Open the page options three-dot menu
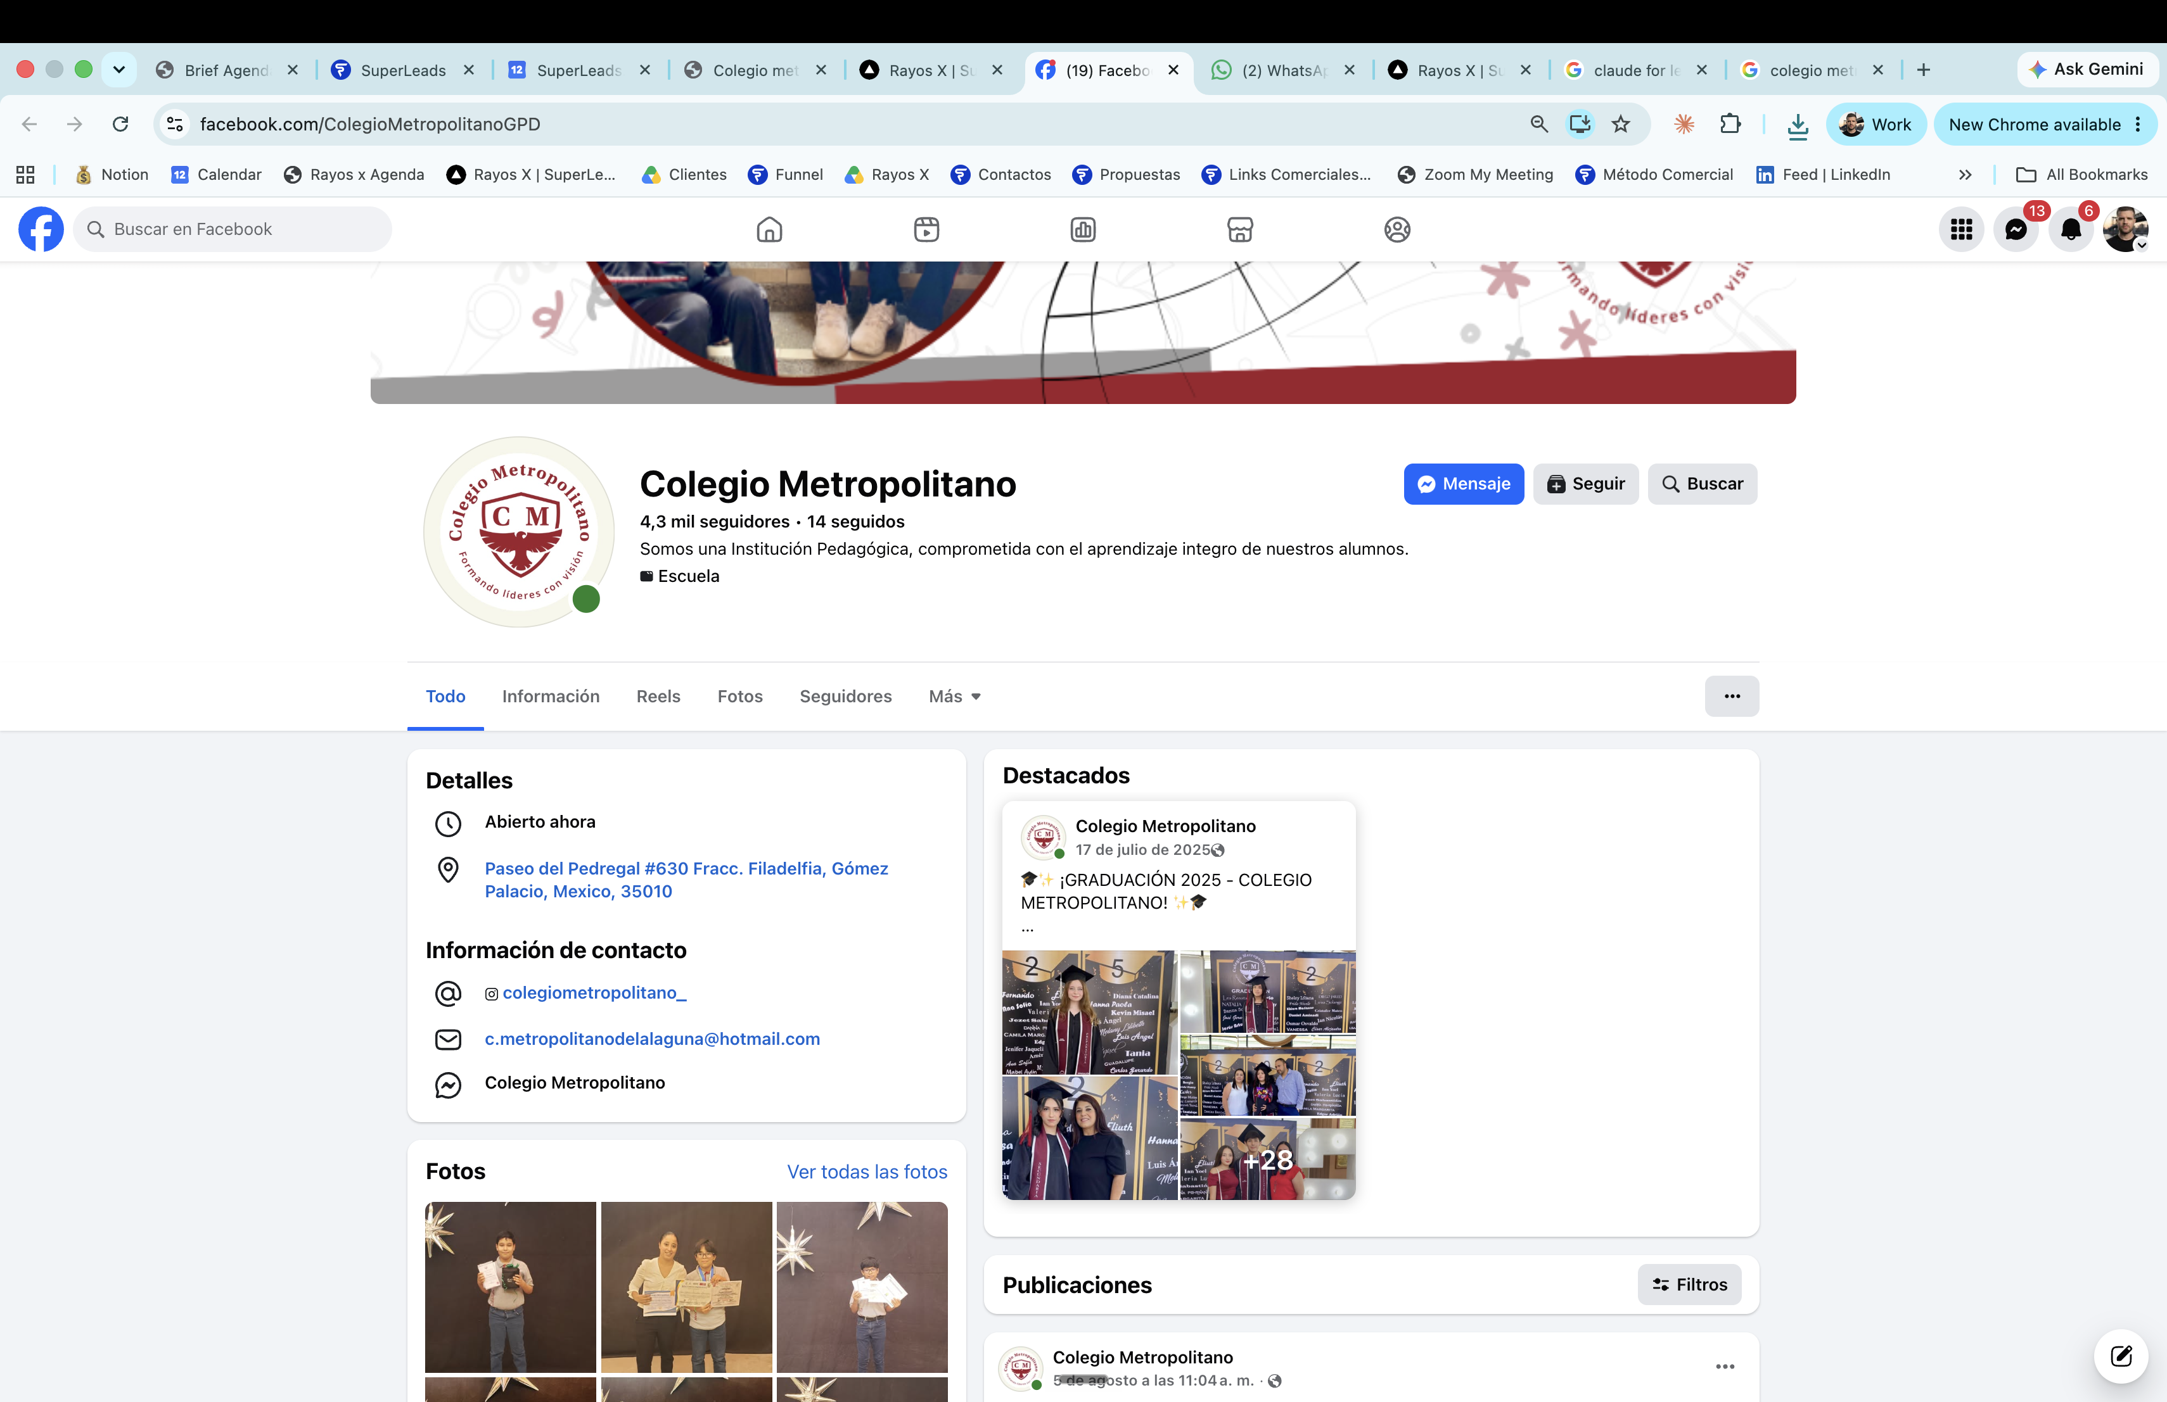Viewport: 2167px width, 1402px height. pyautogui.click(x=1732, y=696)
